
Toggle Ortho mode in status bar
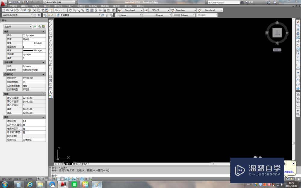tap(51, 179)
